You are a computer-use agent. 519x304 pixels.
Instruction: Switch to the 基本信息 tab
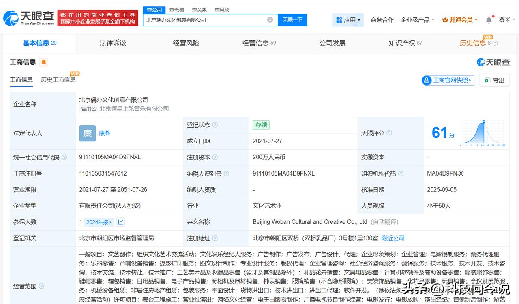(40, 43)
